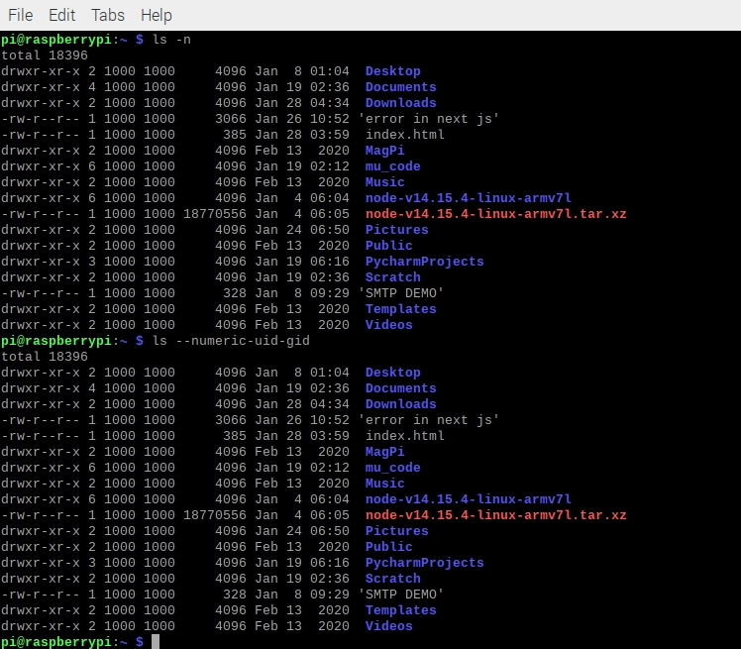The image size is (741, 649).
Task: Click the terminal cursor block at the last prompt
Action: (x=156, y=642)
